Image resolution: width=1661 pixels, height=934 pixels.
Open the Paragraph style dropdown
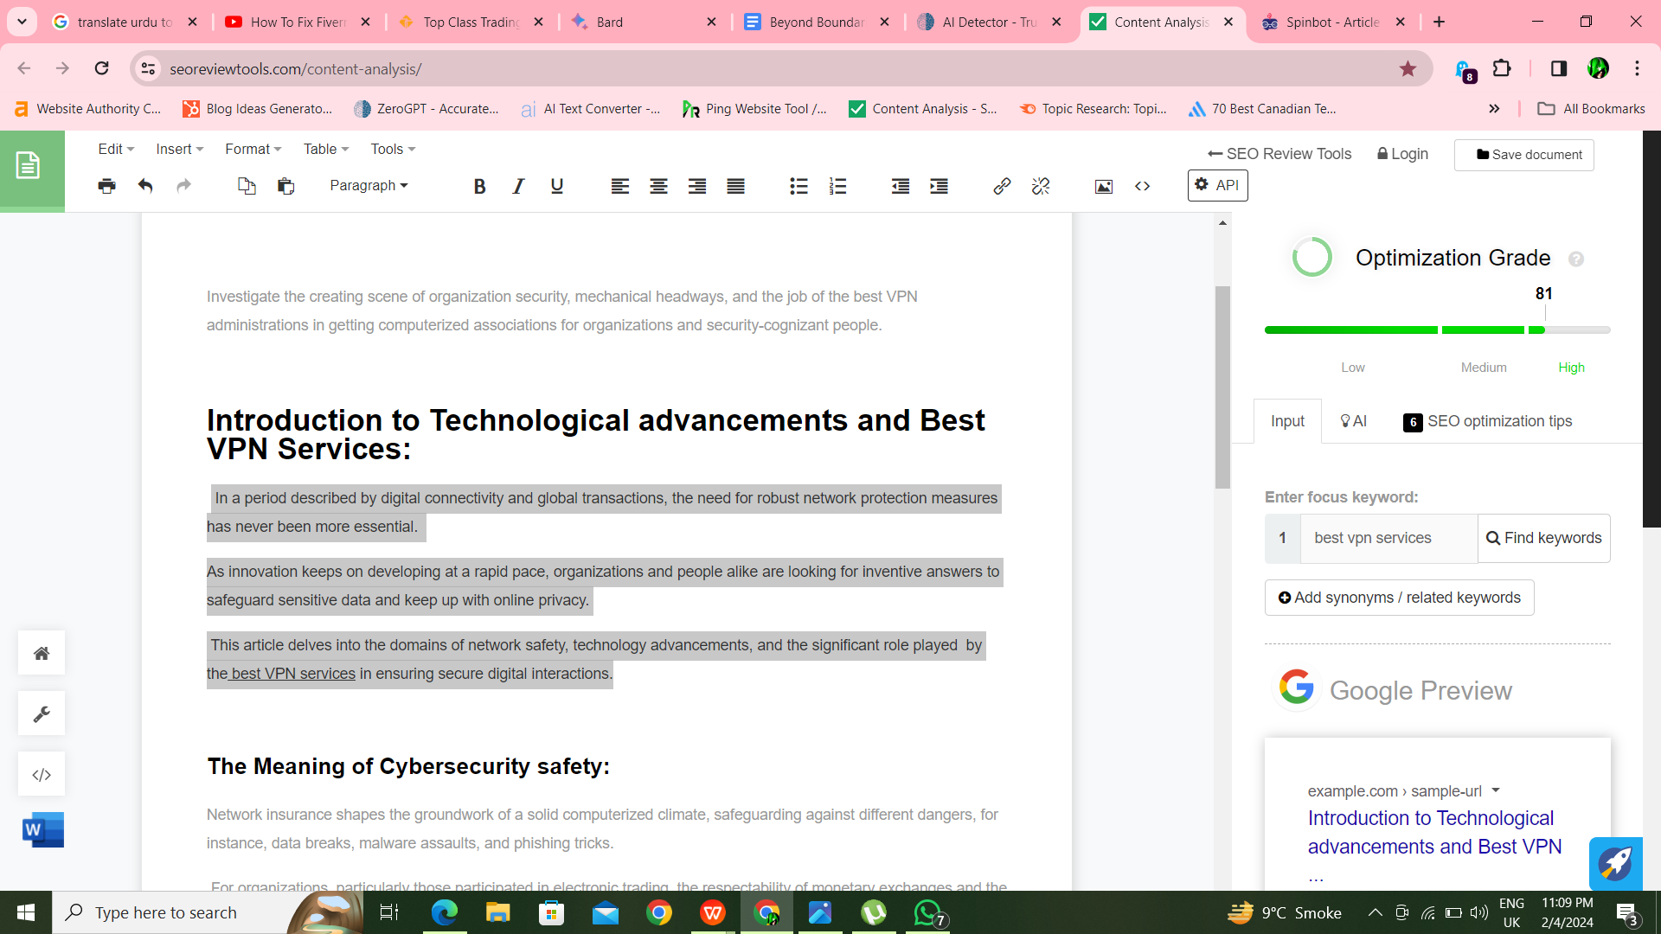tap(369, 186)
